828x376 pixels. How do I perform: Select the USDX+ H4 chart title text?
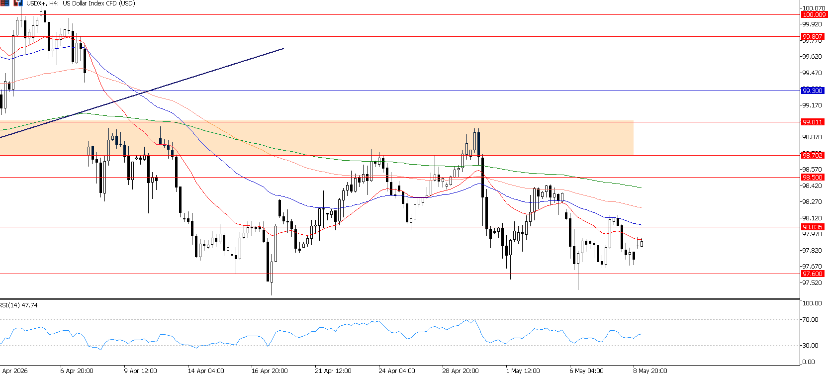81,3
